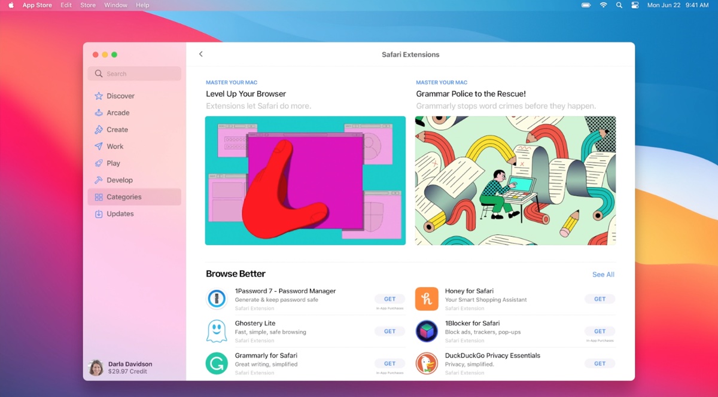Click the Browse Better section heading
Image resolution: width=718 pixels, height=397 pixels.
pos(236,274)
